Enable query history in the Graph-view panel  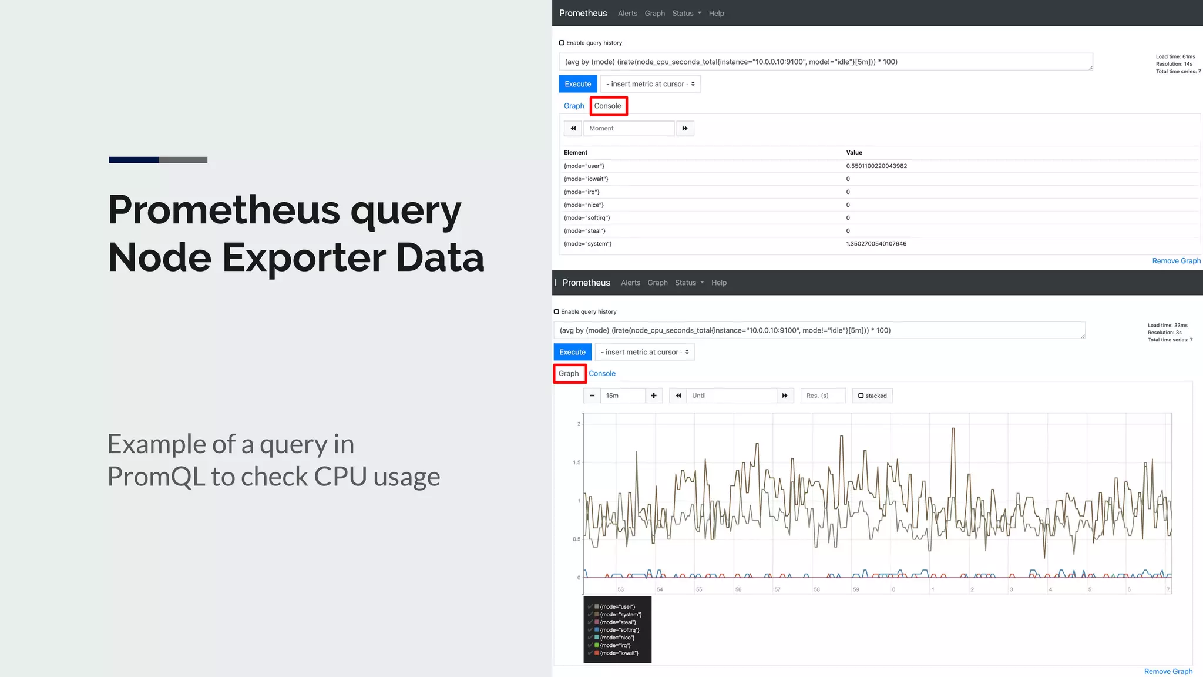click(556, 311)
